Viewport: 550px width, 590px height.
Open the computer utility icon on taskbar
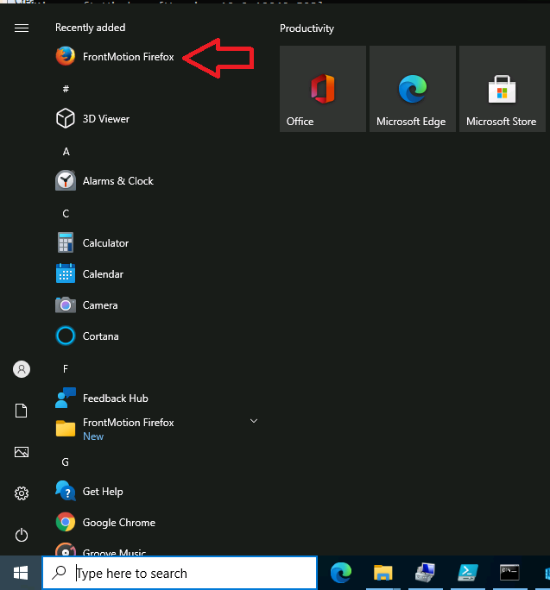pyautogui.click(x=426, y=573)
